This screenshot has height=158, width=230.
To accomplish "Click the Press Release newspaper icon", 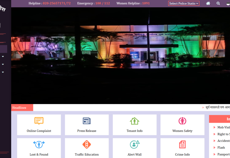I will click(87, 121).
